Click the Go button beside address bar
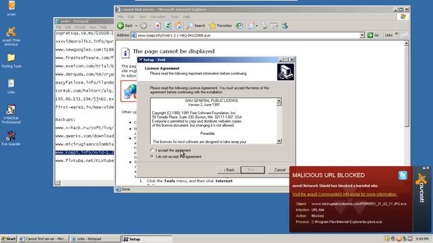Screen dimensions: 433x243 pyautogui.click(x=373, y=35)
